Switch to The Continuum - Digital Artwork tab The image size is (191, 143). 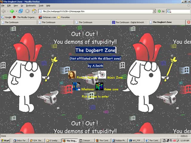coord(130,22)
